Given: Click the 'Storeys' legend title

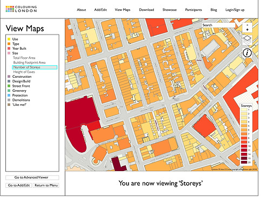Looking at the screenshot, I should [246, 106].
